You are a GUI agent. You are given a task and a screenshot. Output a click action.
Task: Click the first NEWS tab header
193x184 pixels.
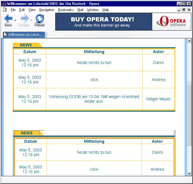point(26,45)
